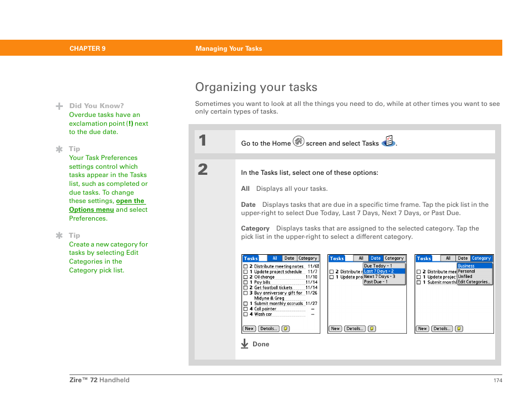526x407 pixels.
Task: Tick the Call painter checkbox
Action: click(x=245, y=309)
